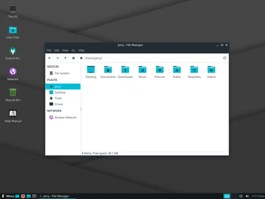Click the home toolbar icon
This screenshot has height=199, width=265.
tap(73, 58)
